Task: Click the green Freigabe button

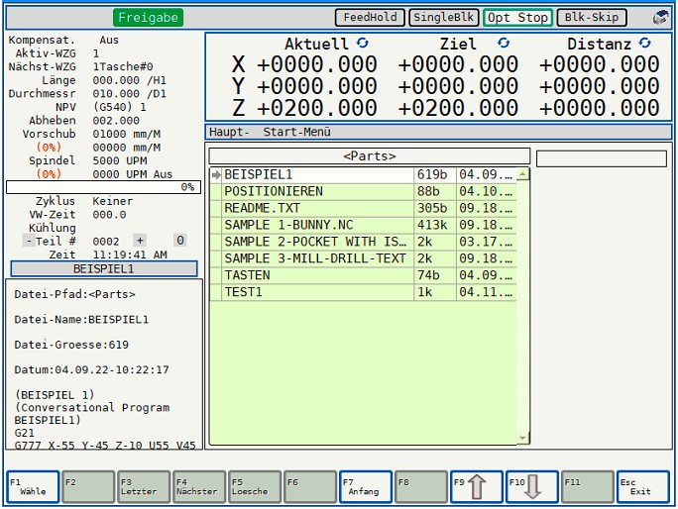Action: pos(148,18)
